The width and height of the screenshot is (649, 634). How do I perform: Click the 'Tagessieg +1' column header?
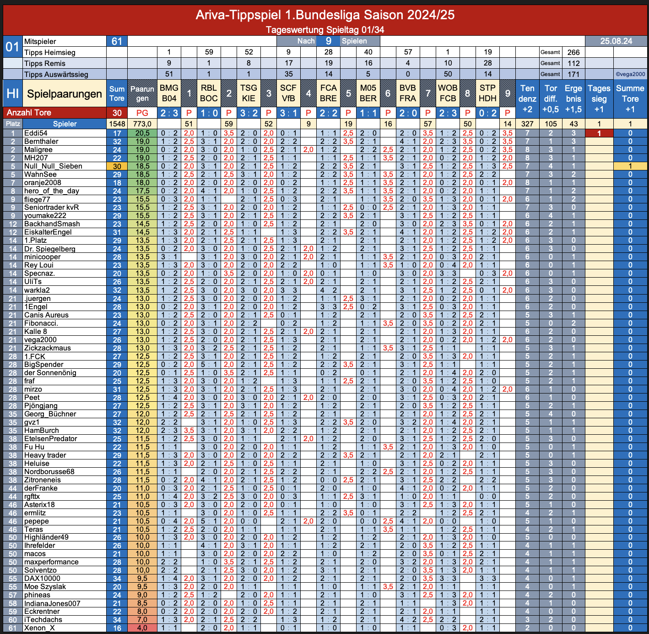click(599, 99)
